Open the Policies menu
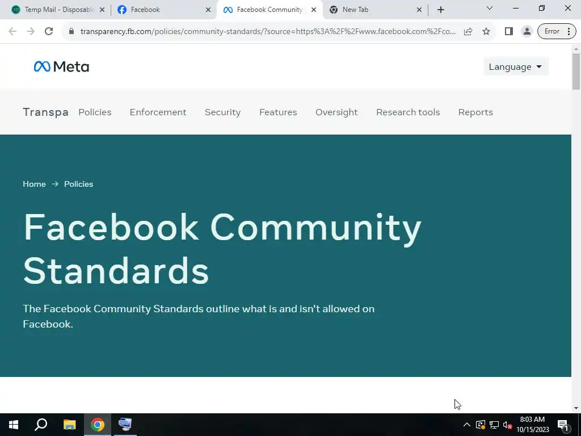 (x=95, y=112)
